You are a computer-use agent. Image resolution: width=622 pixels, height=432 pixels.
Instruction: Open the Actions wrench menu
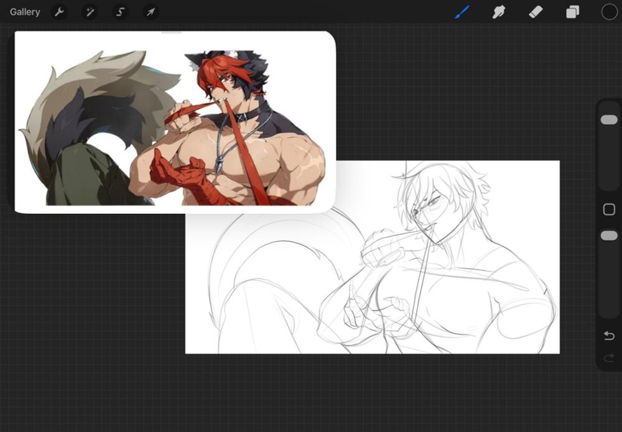click(60, 12)
